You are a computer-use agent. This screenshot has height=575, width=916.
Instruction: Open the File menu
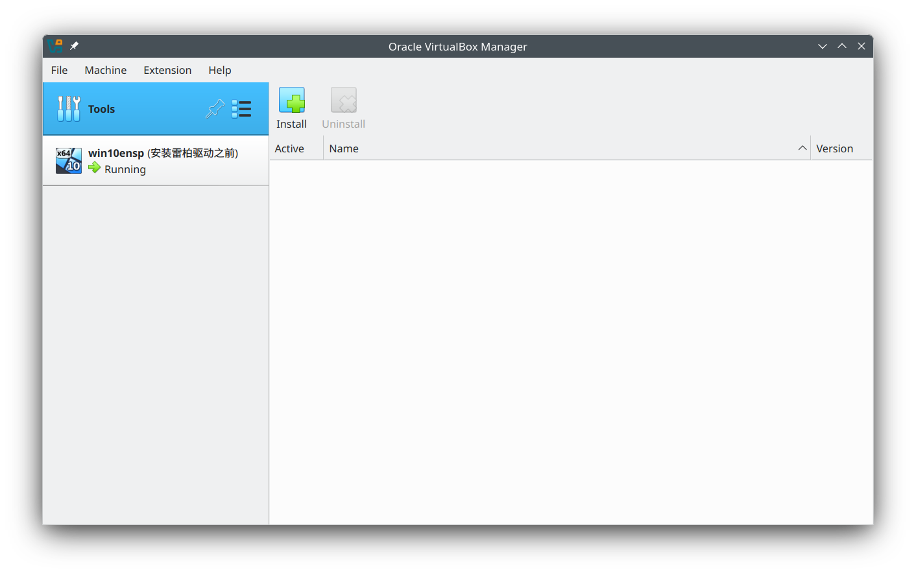pyautogui.click(x=59, y=70)
